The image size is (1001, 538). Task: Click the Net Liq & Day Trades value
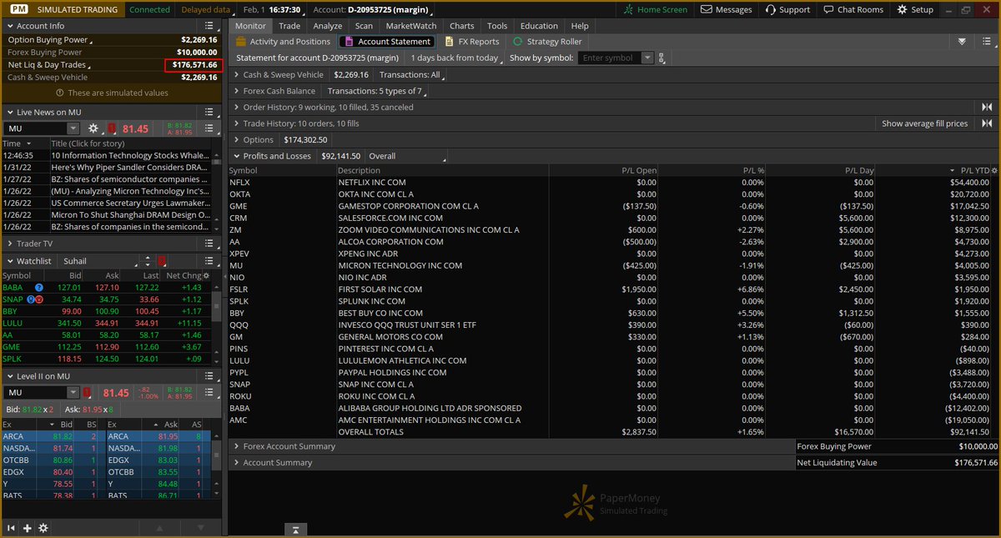click(194, 65)
